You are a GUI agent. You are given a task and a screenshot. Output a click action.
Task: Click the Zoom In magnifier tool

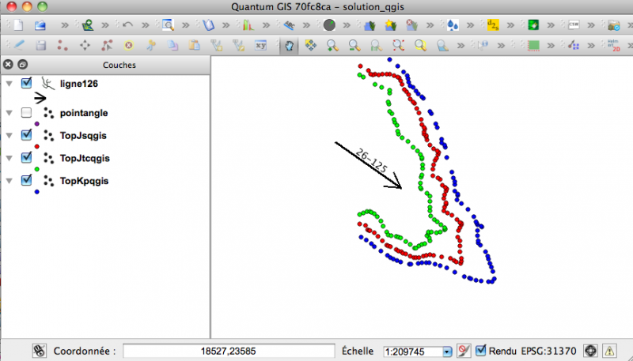[x=333, y=46]
